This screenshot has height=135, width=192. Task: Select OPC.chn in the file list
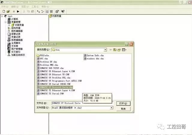tap(42, 59)
